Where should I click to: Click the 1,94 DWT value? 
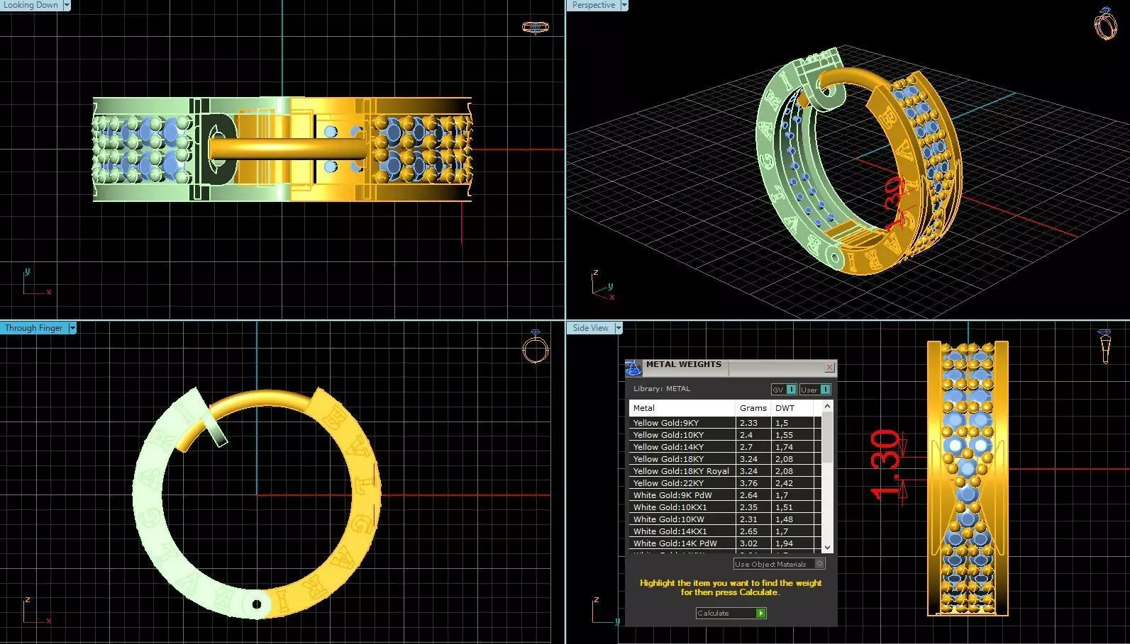click(784, 543)
